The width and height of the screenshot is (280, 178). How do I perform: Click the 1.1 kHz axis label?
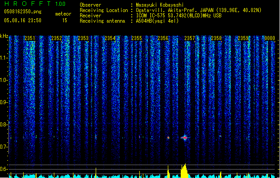point(4,58)
